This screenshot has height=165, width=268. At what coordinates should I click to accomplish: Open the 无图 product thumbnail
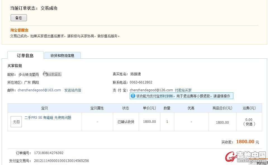coord(16,122)
